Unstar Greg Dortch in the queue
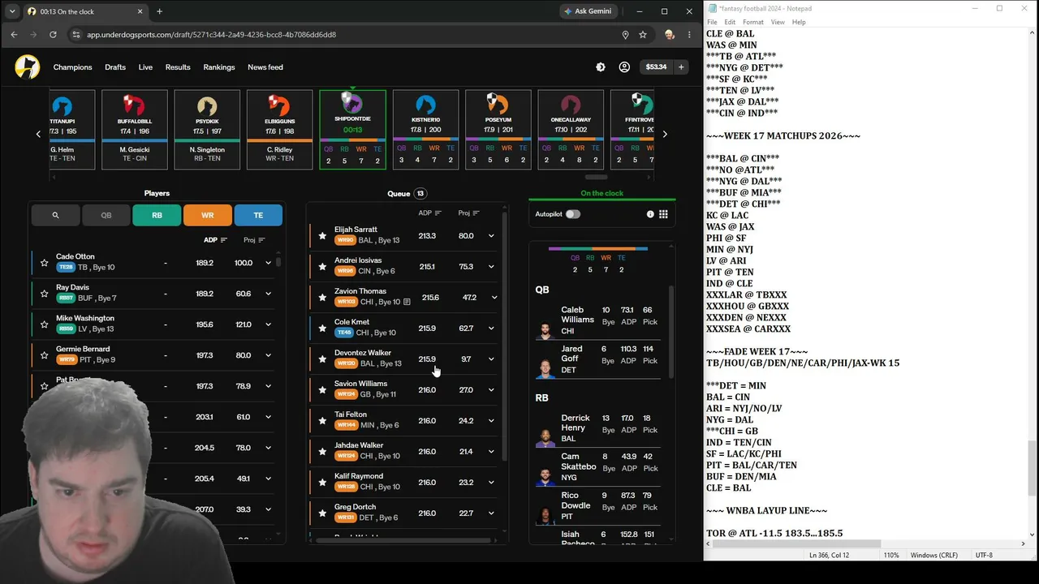Image resolution: width=1039 pixels, height=584 pixels. click(322, 513)
